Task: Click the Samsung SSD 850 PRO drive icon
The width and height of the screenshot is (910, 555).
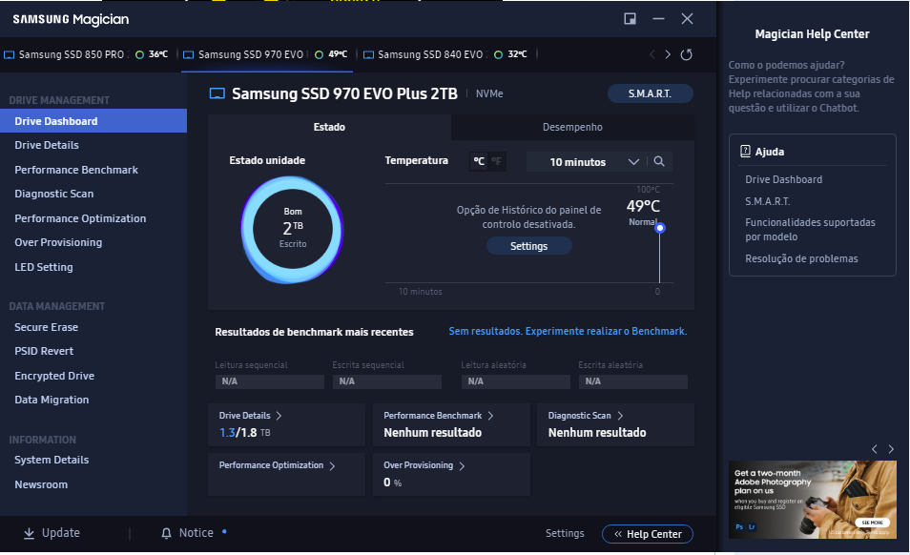Action: (x=10, y=55)
